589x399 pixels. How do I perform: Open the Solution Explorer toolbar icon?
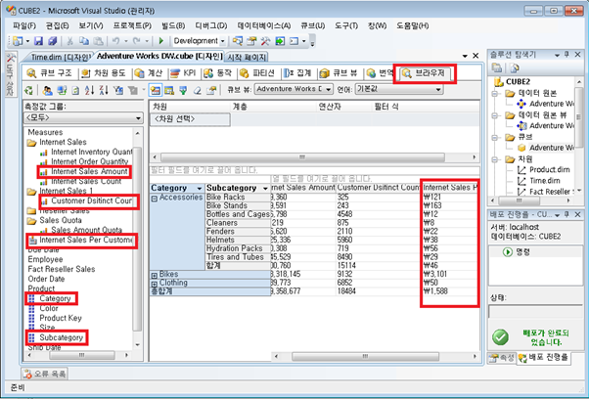238,41
